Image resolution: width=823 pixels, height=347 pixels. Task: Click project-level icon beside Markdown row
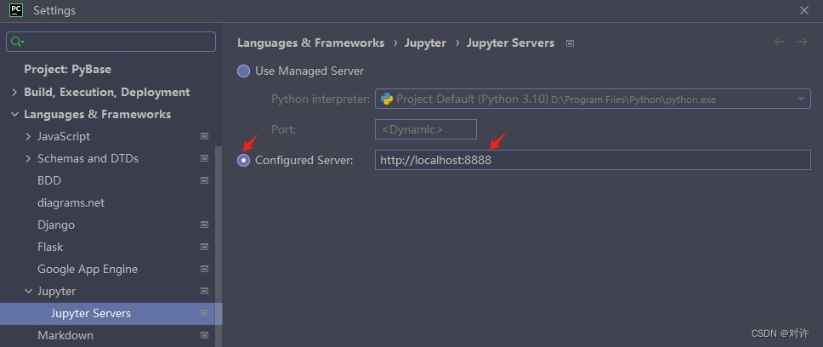pyautogui.click(x=204, y=335)
